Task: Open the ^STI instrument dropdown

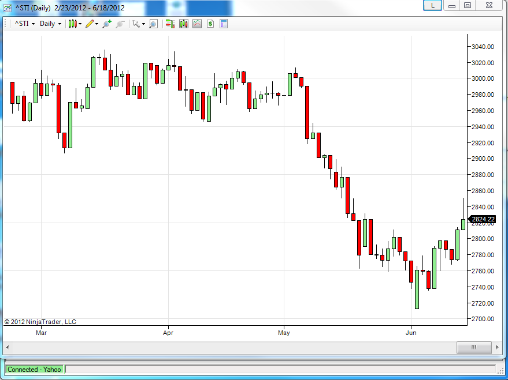Action: [x=25, y=24]
